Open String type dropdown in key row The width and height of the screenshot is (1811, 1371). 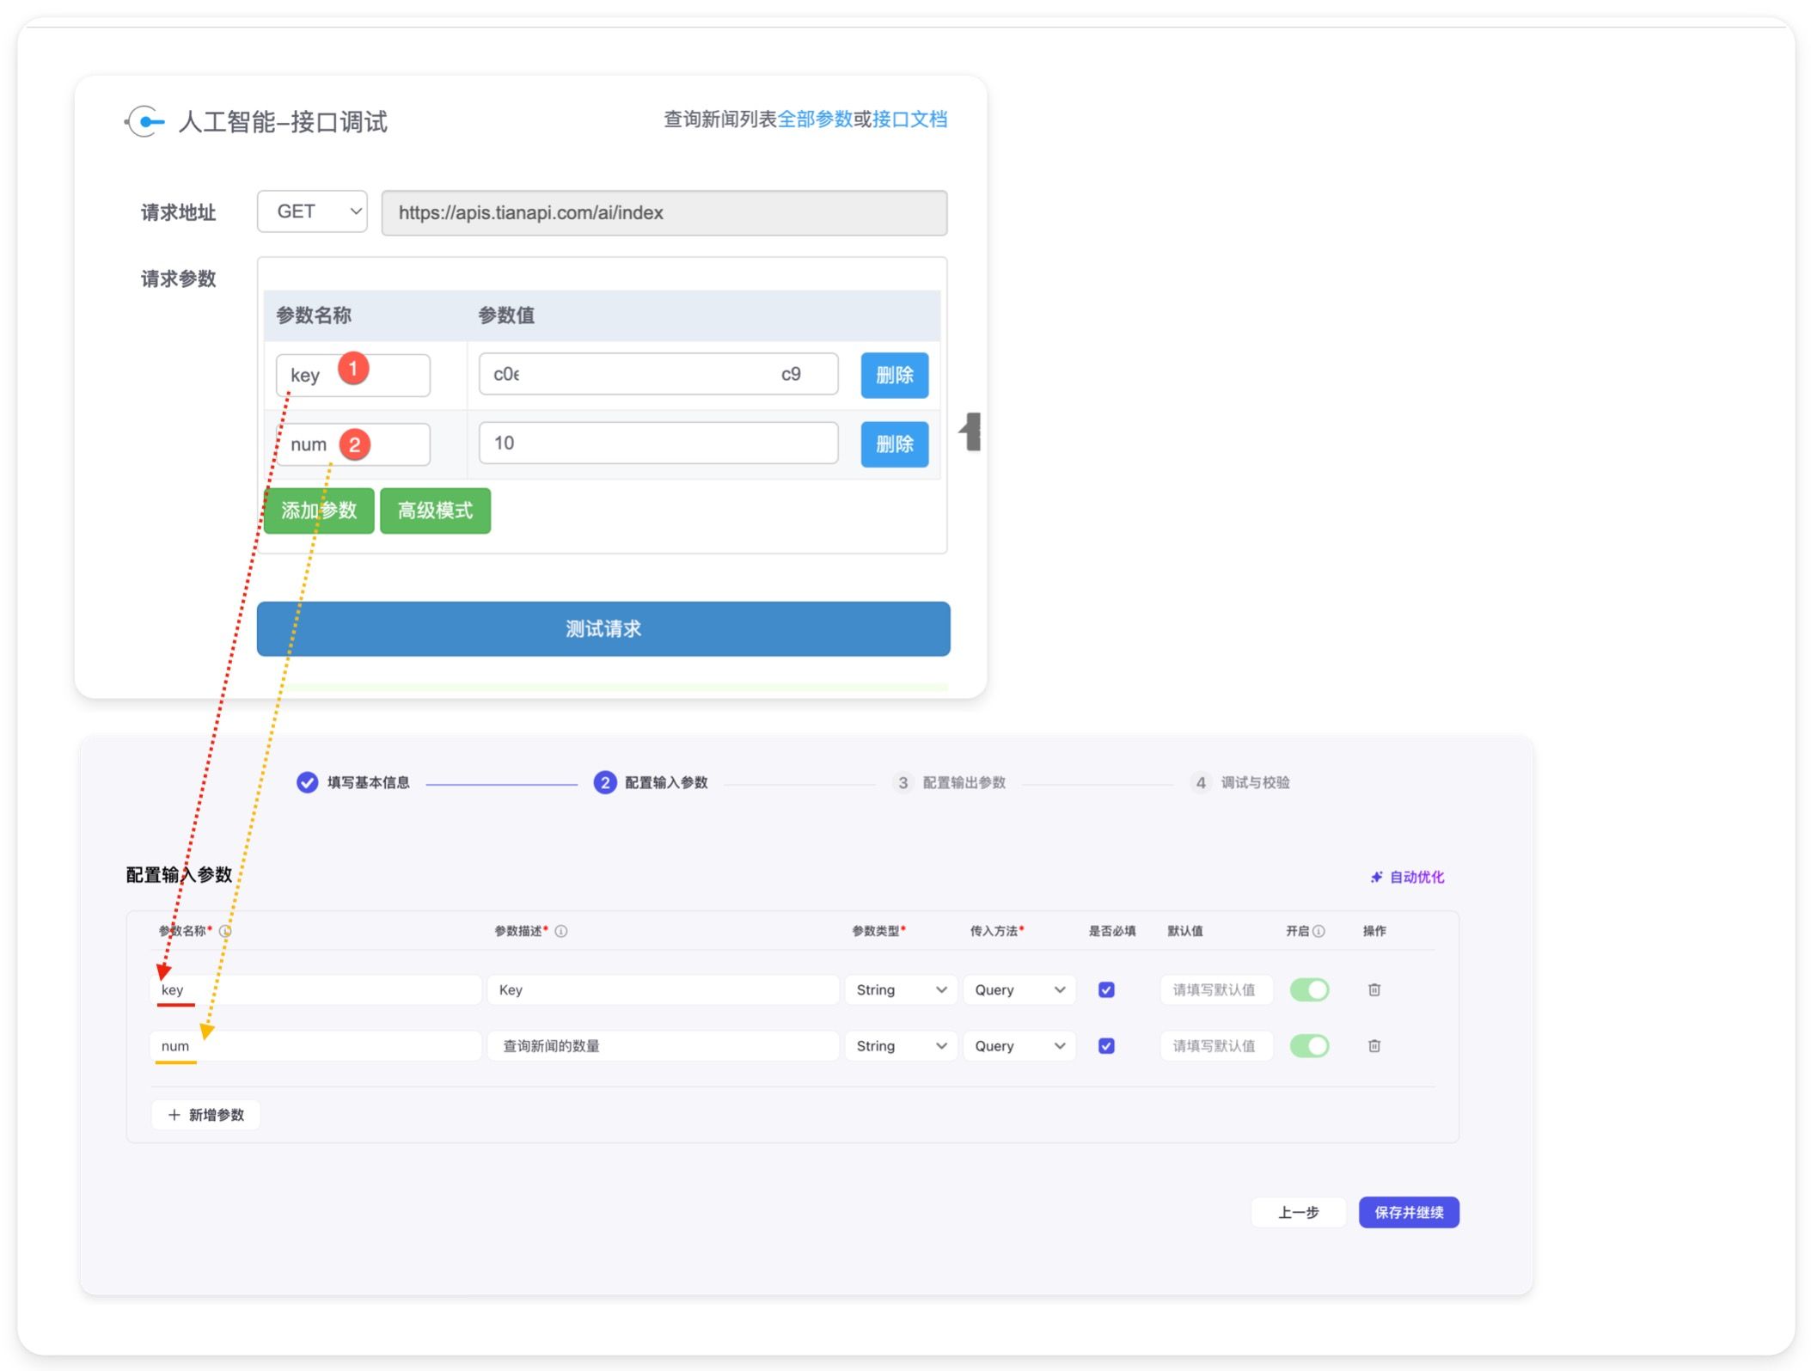pyautogui.click(x=900, y=989)
